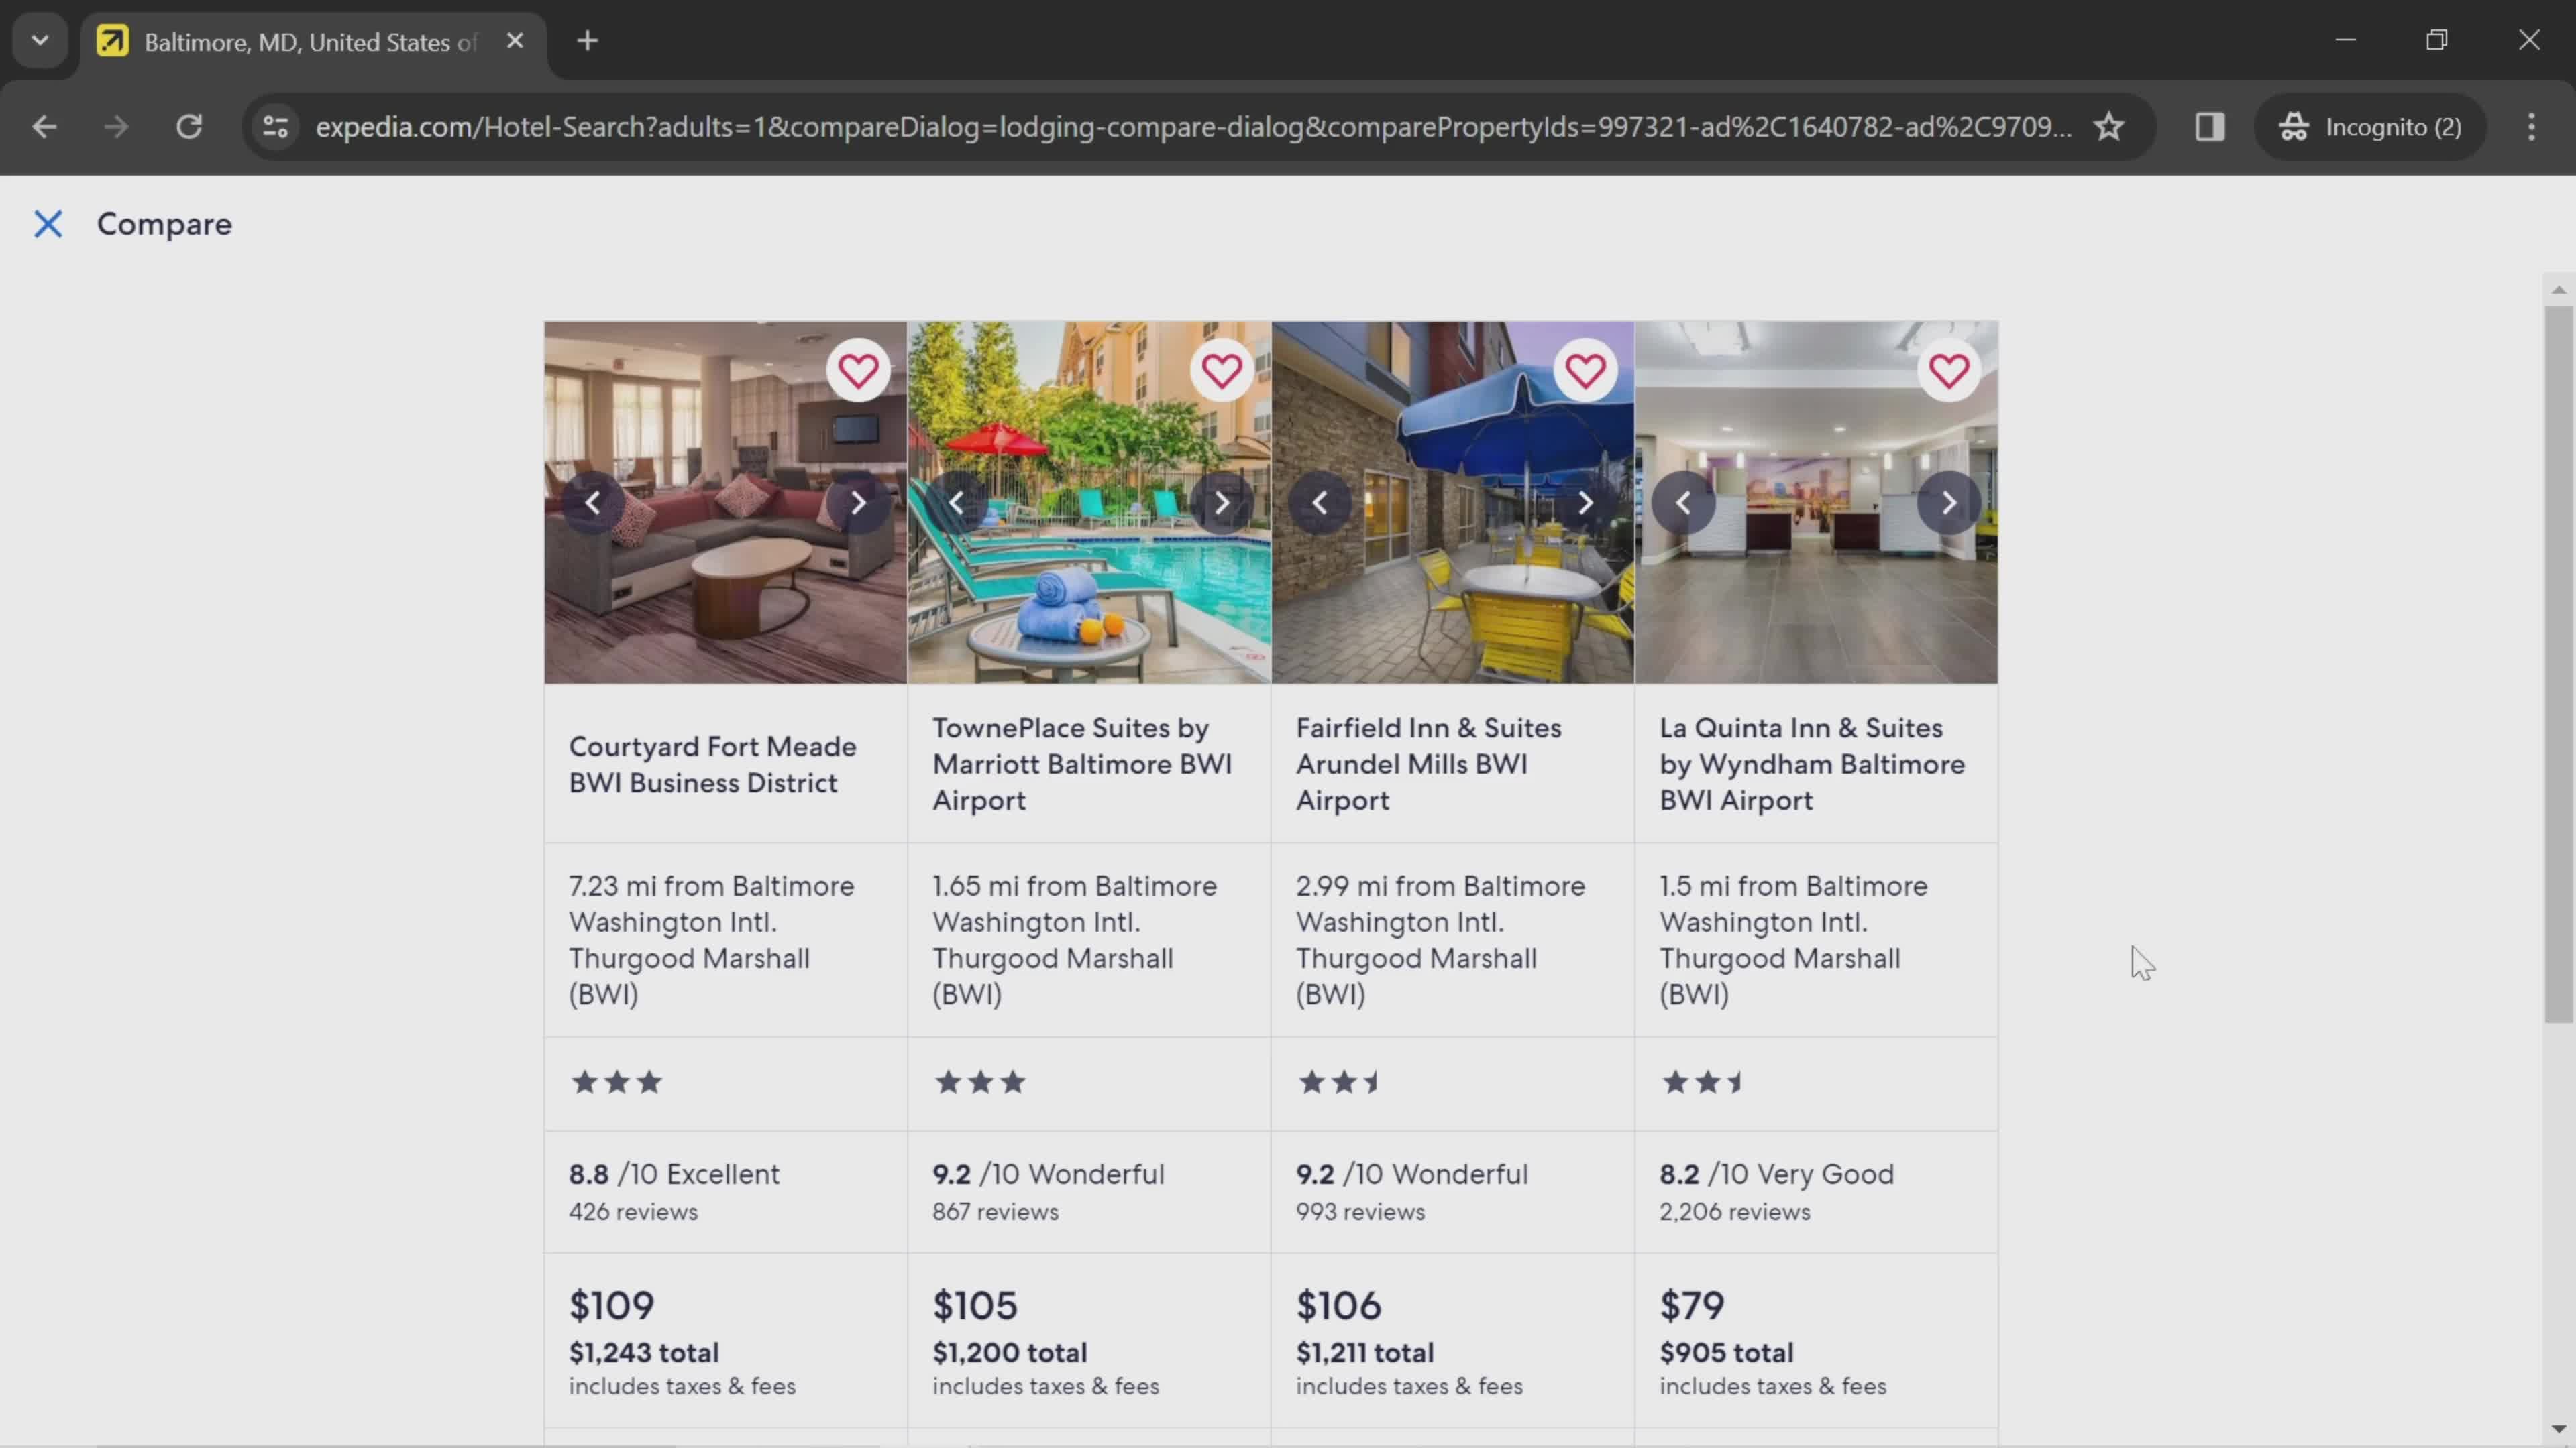Click the 7.23 mi distance description

(712, 939)
